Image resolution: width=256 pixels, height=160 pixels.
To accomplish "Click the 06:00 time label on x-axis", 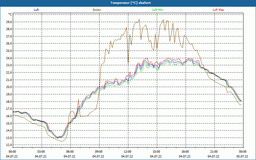I will pyautogui.click(x=70, y=152).
